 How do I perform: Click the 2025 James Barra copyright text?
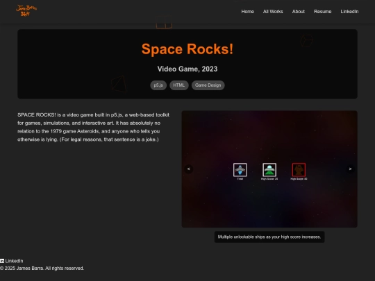pos(42,269)
